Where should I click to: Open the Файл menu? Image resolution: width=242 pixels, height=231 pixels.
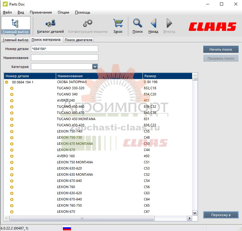[7, 12]
